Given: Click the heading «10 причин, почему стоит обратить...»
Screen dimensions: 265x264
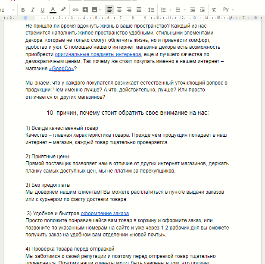Looking at the screenshot, I should coord(128,113).
